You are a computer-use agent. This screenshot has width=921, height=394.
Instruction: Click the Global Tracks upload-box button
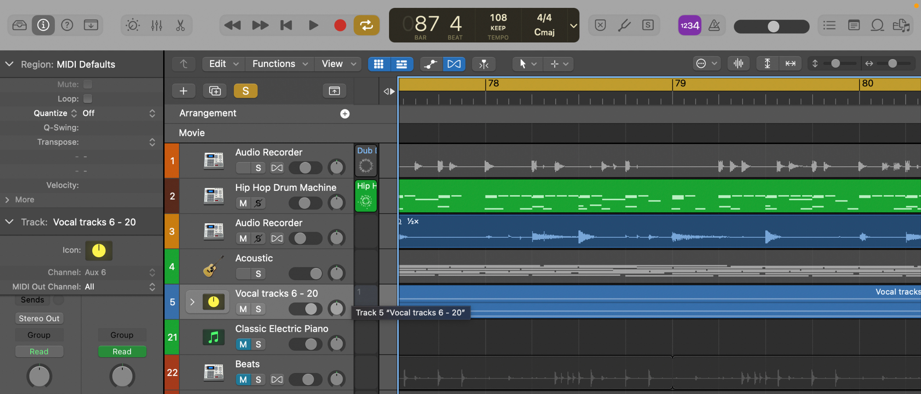click(x=335, y=91)
